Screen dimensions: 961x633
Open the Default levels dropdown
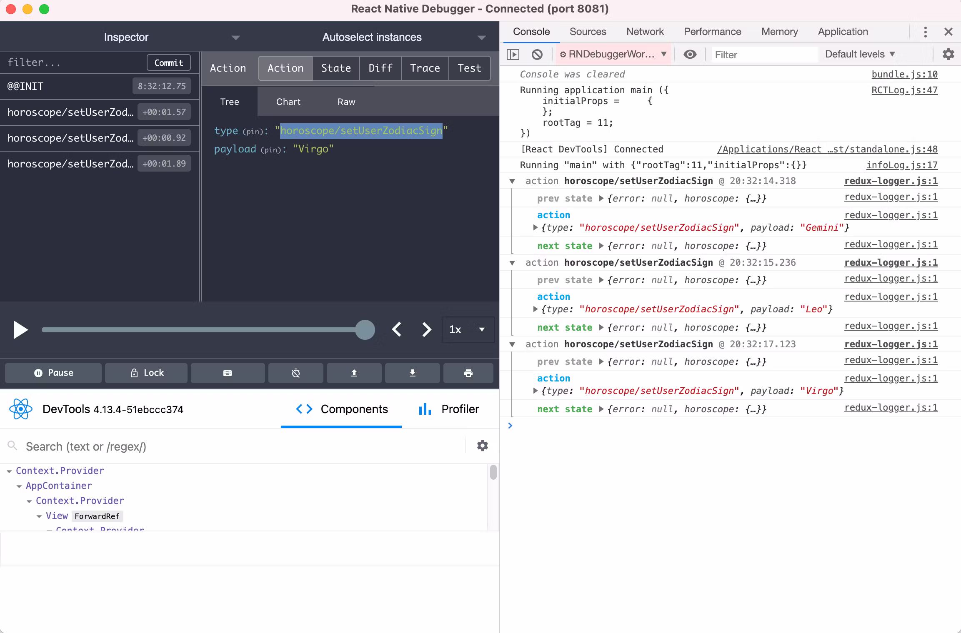click(x=860, y=54)
